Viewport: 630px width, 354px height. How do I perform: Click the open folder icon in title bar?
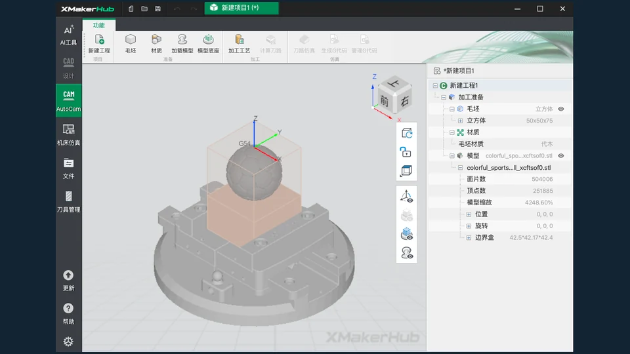(x=144, y=9)
